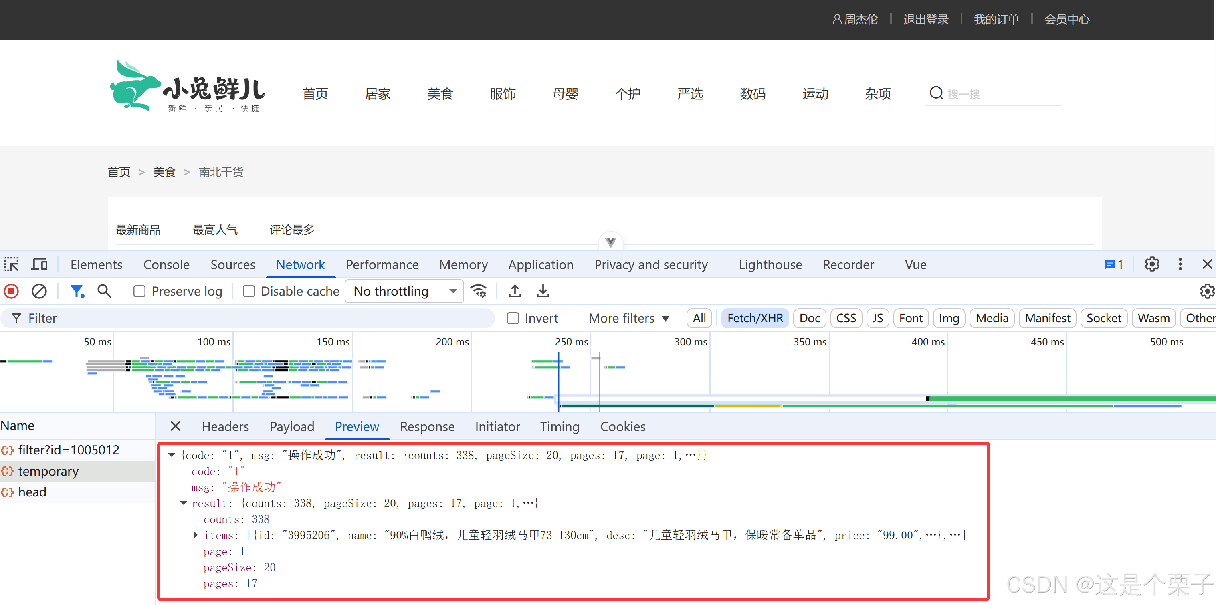
Task: Activate the inspect element picker
Action: point(11,264)
